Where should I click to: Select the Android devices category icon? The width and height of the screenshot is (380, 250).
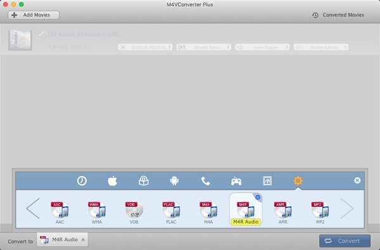click(x=175, y=181)
